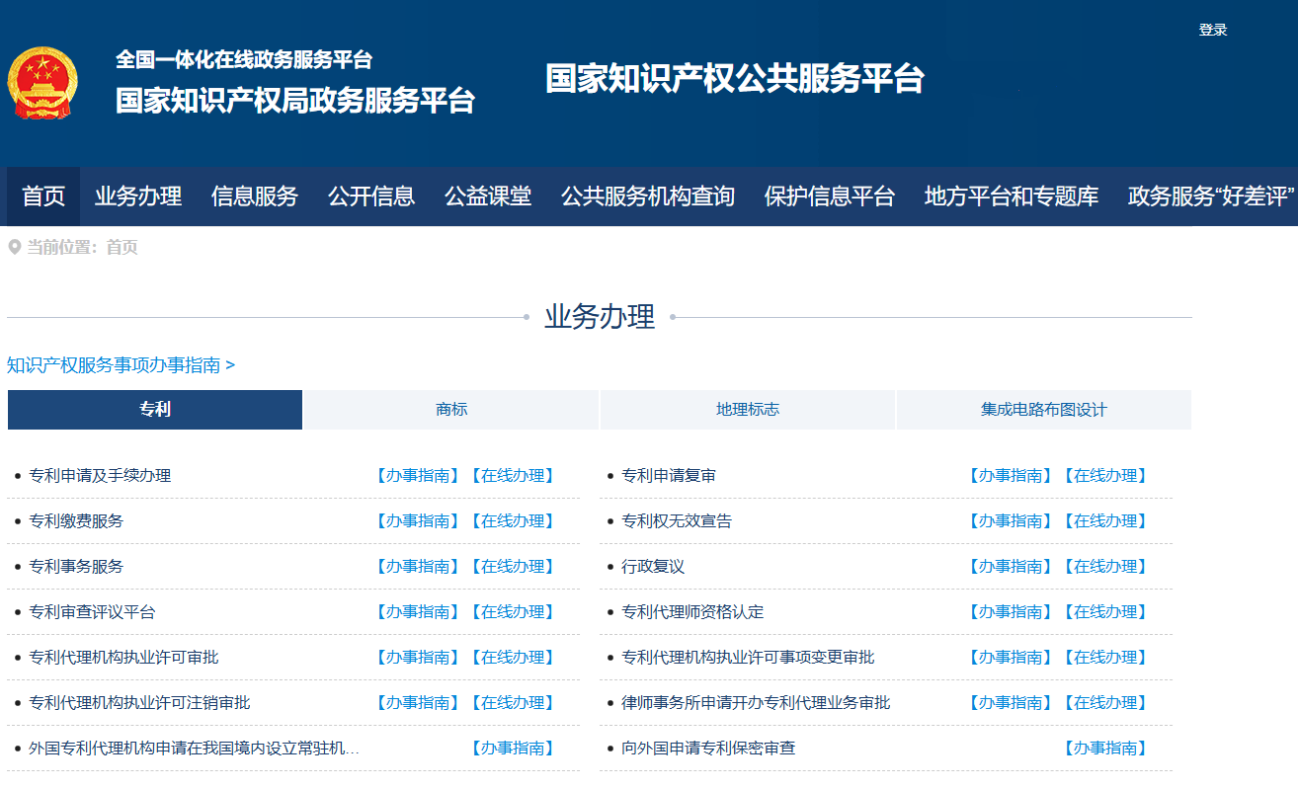The height and width of the screenshot is (789, 1298).
Task: Open 在线办理 for 专利代理机构执业许可注销审批
Action: click(x=512, y=703)
